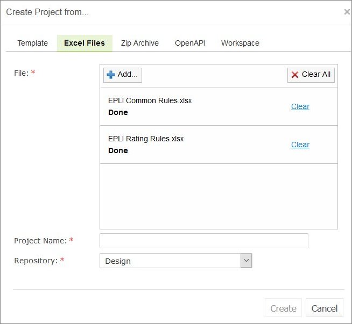This screenshot has height=324, width=352.
Task: Go to the OpenAPI tab
Action: click(x=190, y=43)
